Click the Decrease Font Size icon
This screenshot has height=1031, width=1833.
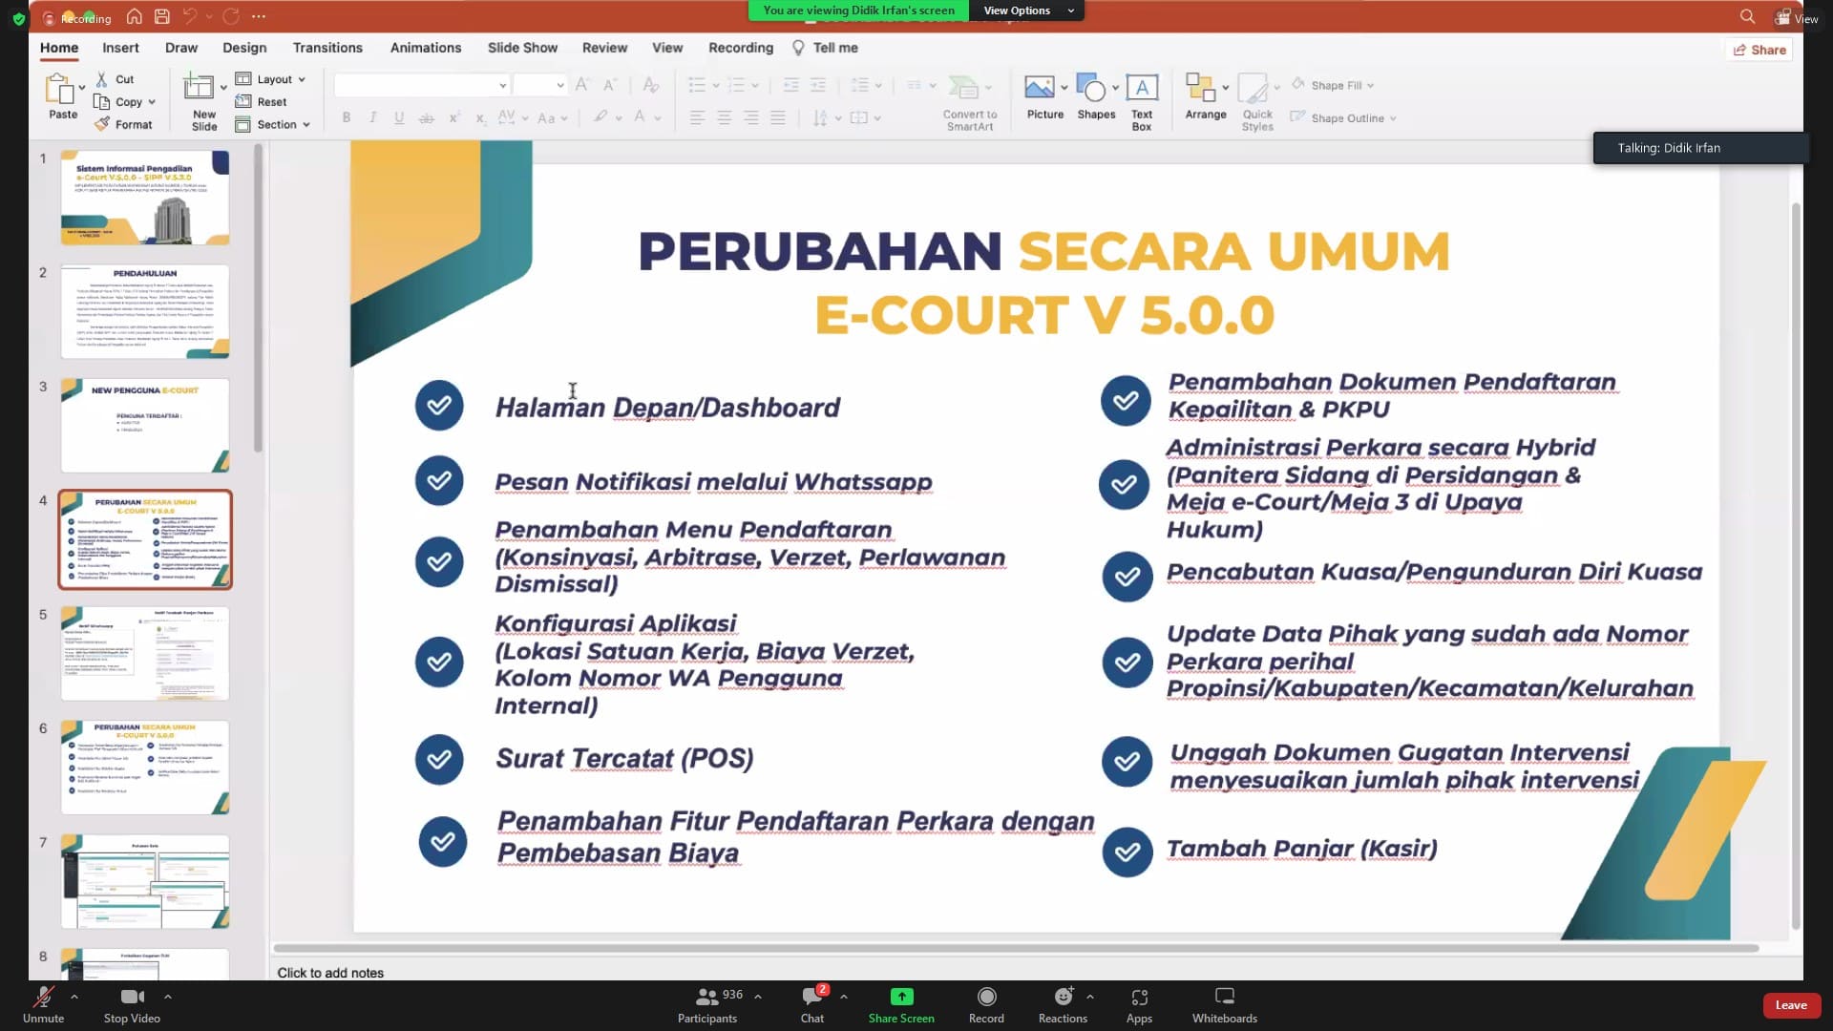(610, 85)
